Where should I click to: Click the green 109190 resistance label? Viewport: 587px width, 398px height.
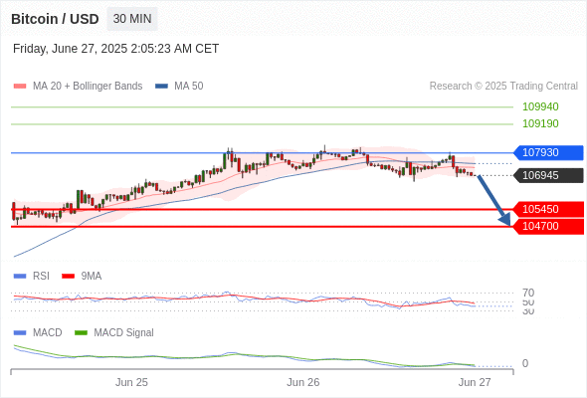pyautogui.click(x=540, y=123)
